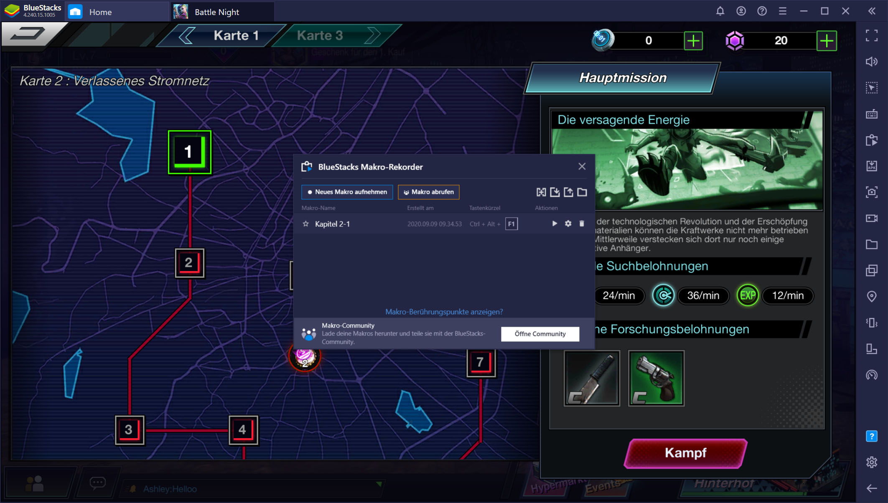The width and height of the screenshot is (888, 503).
Task: Open BlueStacks hamburger menu
Action: point(783,11)
